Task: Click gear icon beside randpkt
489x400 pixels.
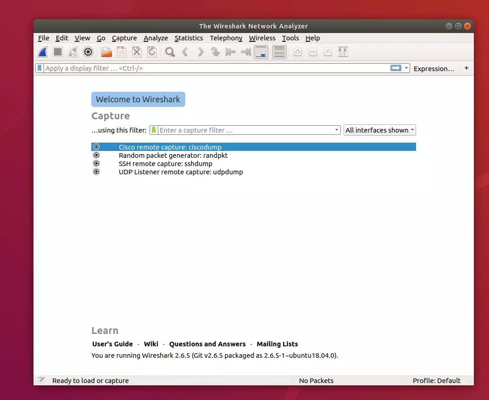Action: pos(96,155)
